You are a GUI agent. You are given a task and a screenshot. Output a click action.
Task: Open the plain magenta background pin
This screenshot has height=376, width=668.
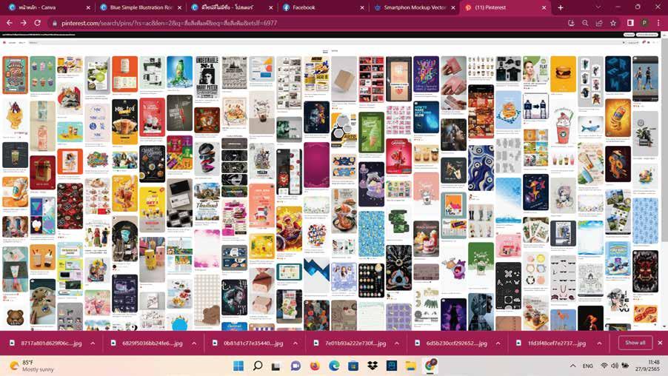pyautogui.click(x=316, y=165)
